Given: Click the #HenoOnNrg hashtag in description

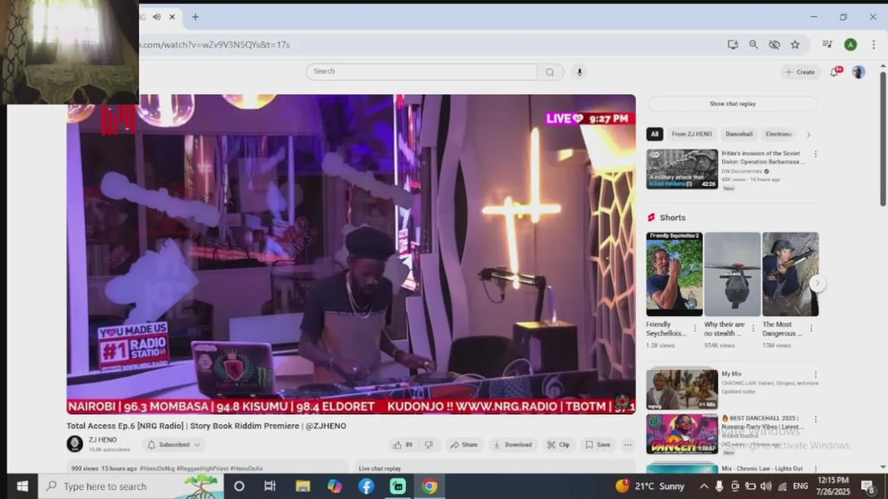Looking at the screenshot, I should pos(159,469).
